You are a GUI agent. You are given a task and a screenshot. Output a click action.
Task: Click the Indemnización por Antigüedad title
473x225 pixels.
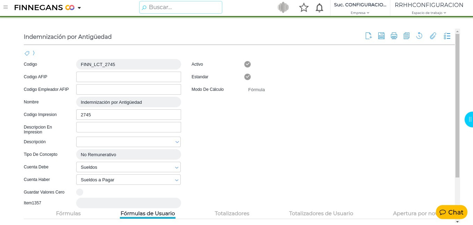67,37
